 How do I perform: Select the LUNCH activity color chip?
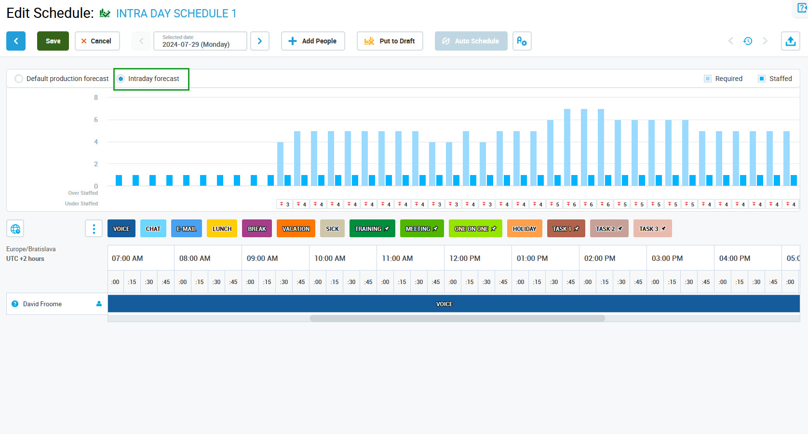click(x=222, y=229)
